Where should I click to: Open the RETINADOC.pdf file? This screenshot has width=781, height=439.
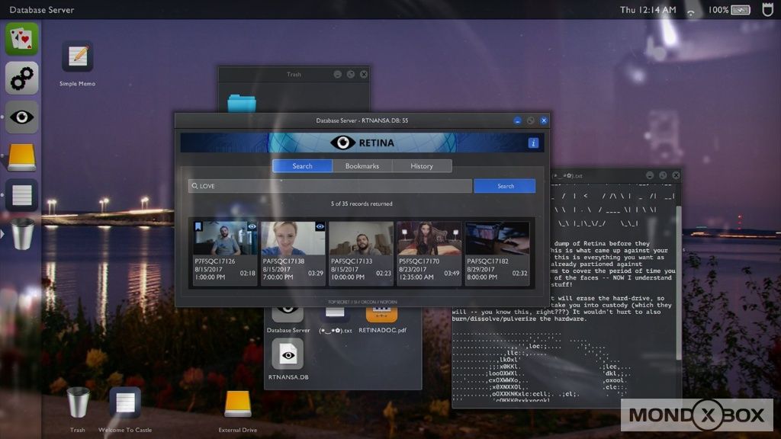pyautogui.click(x=381, y=312)
